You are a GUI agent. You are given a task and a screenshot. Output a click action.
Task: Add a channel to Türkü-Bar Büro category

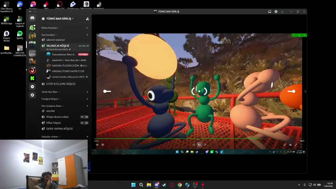tap(87, 92)
